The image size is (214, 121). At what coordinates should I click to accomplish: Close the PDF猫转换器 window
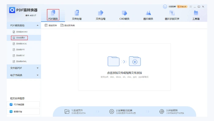(203, 6)
